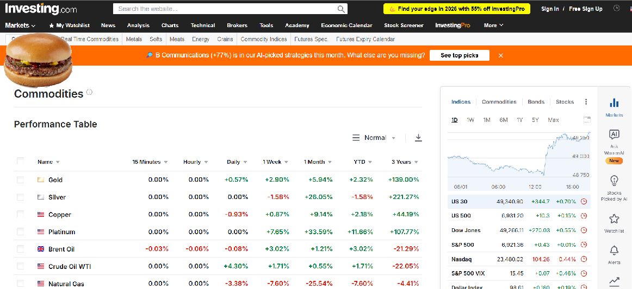Click the search magnifier icon
This screenshot has height=289, width=632.
click(x=341, y=9)
